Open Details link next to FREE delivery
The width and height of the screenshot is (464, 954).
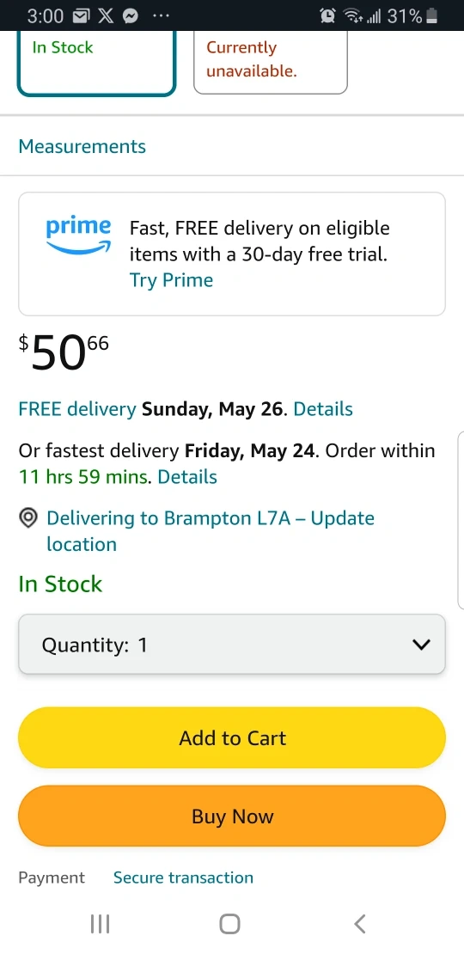(323, 409)
